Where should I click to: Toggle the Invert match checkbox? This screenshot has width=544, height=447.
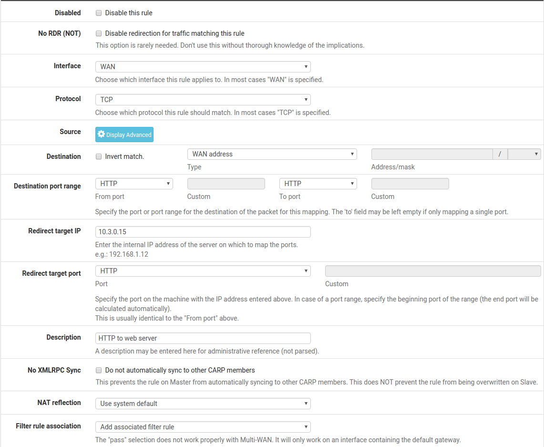coord(99,156)
